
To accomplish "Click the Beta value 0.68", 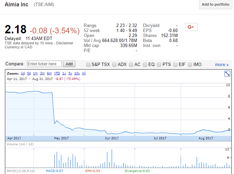I will (173, 40).
